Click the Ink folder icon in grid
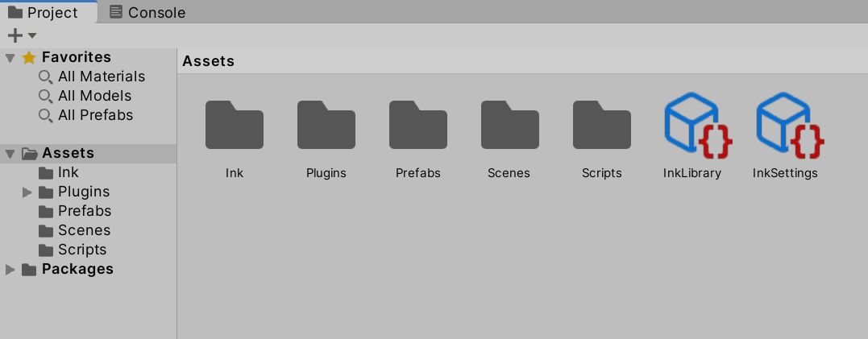The height and width of the screenshot is (339, 868). point(235,126)
